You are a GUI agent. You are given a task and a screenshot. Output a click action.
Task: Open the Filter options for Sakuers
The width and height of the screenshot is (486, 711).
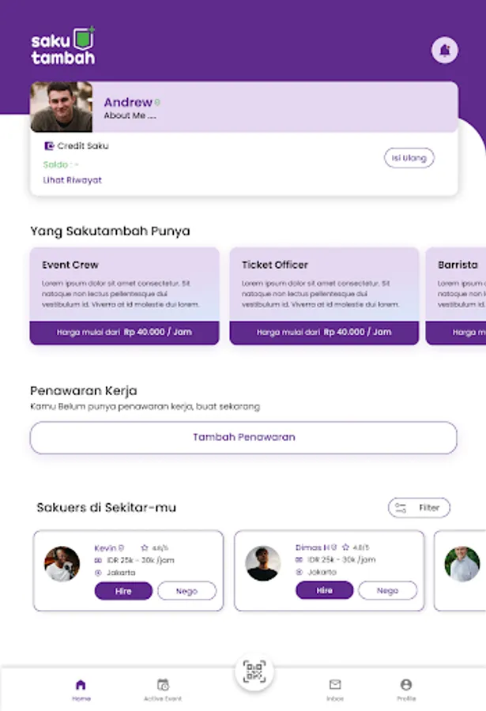419,507
